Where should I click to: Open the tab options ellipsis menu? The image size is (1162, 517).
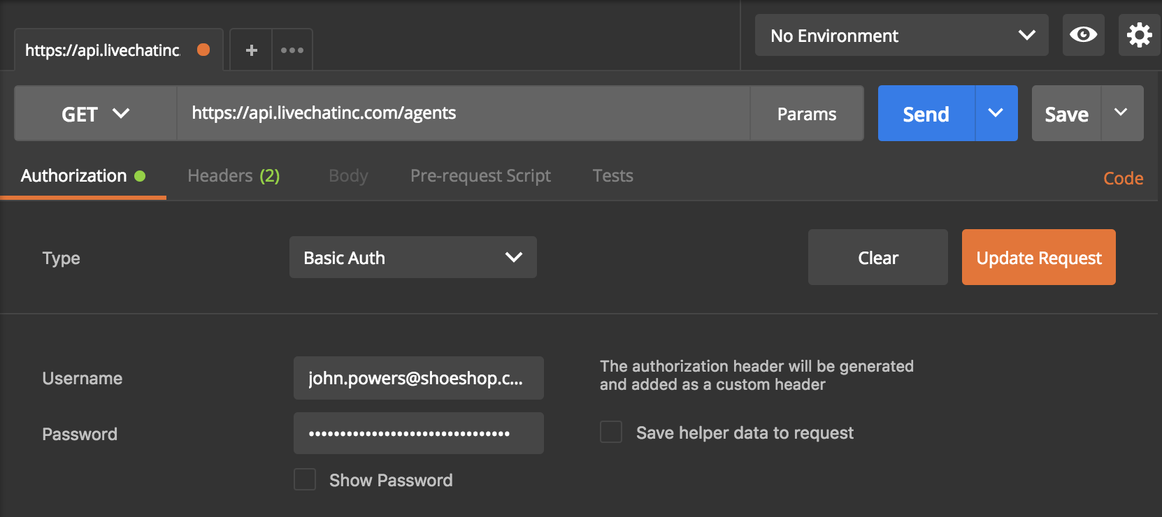pyautogui.click(x=292, y=50)
